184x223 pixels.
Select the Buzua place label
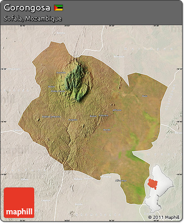coord(93,116)
